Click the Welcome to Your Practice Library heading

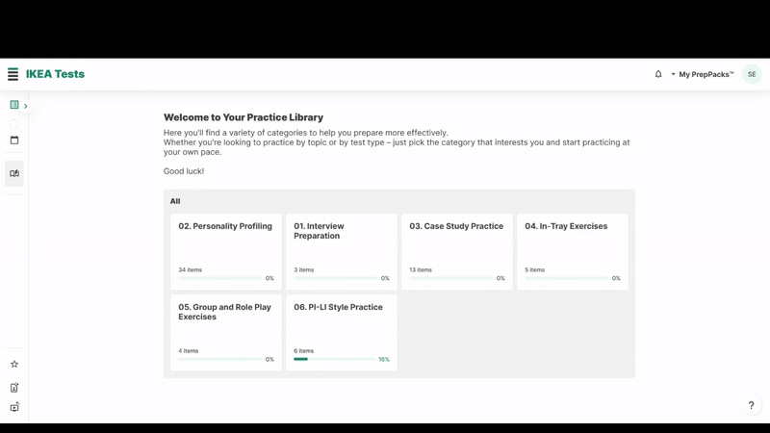[244, 117]
